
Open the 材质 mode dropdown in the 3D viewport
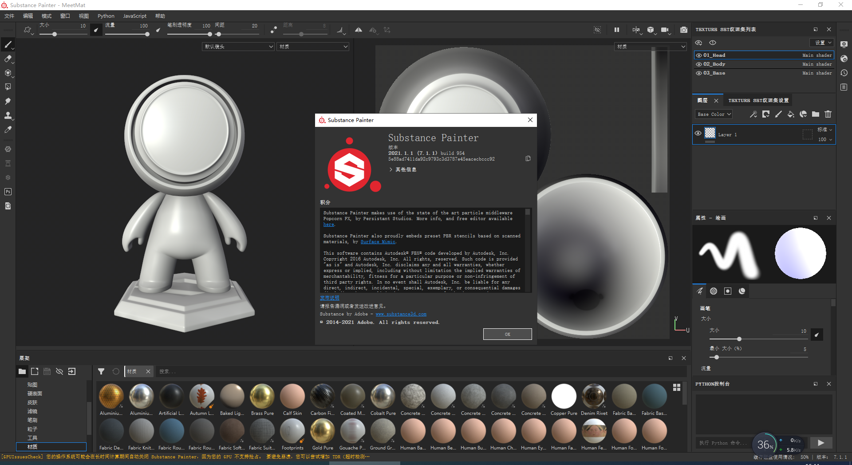(x=313, y=47)
